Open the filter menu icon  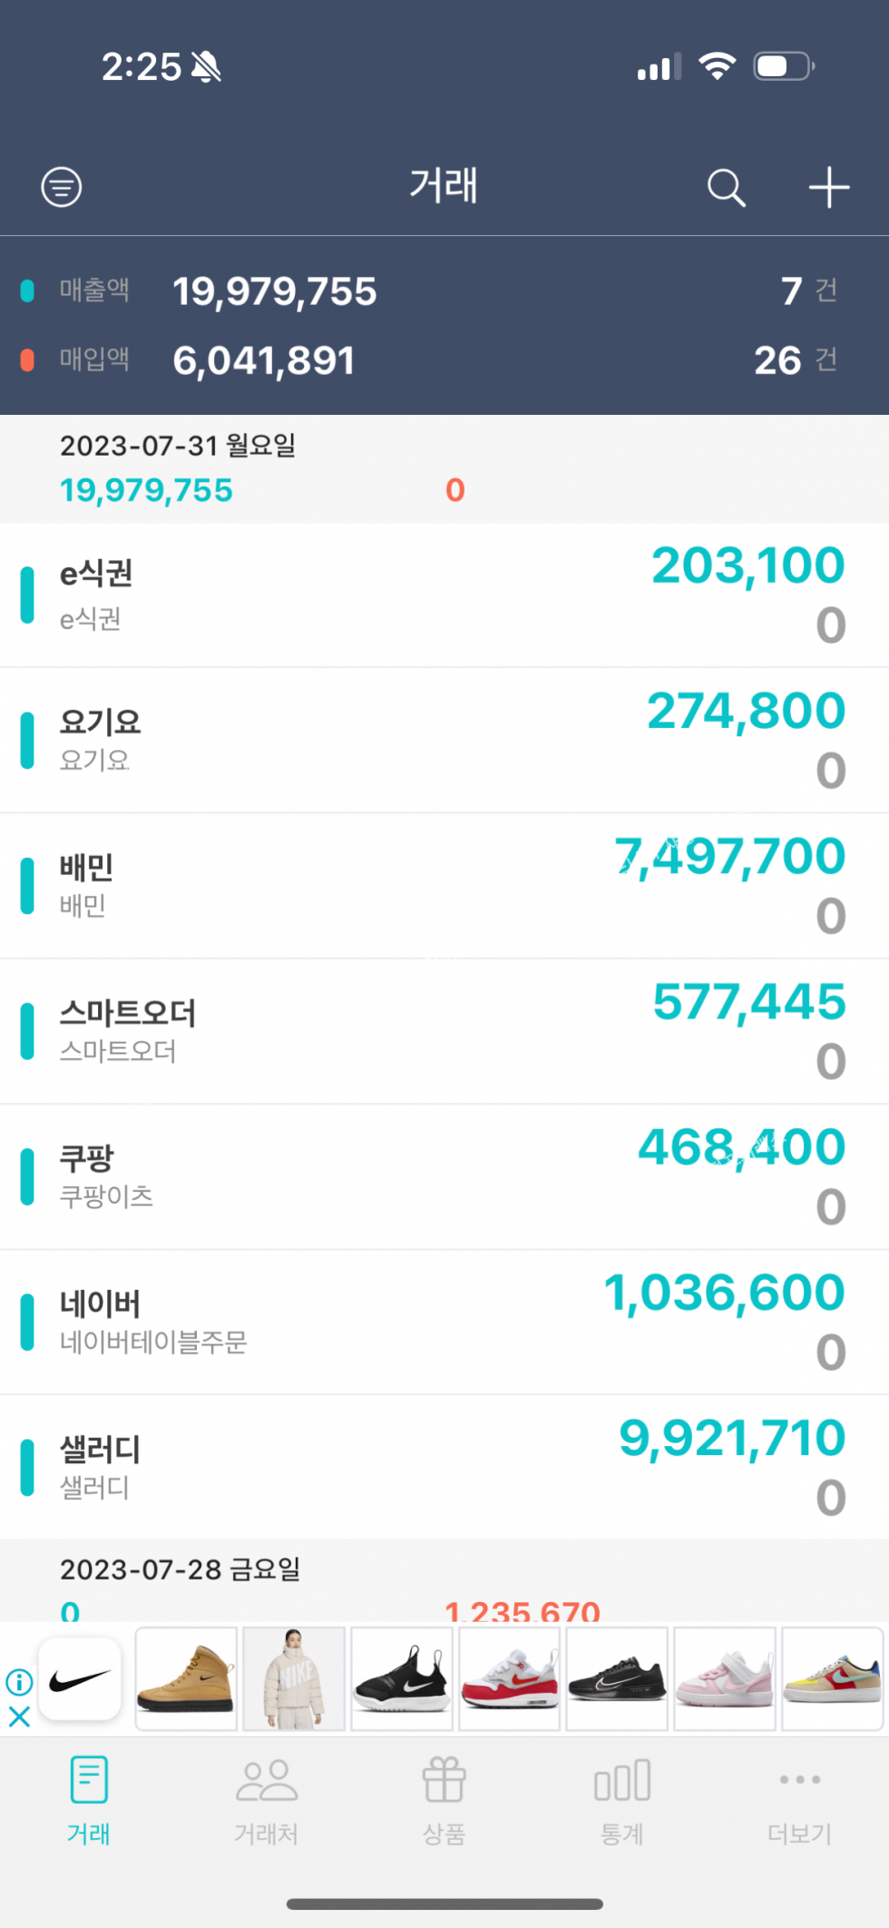[62, 188]
